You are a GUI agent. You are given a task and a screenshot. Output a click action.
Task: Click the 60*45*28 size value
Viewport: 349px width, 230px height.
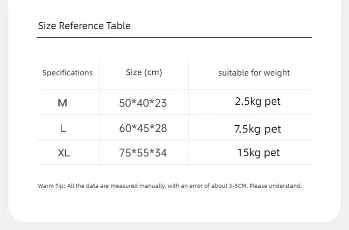[143, 128]
